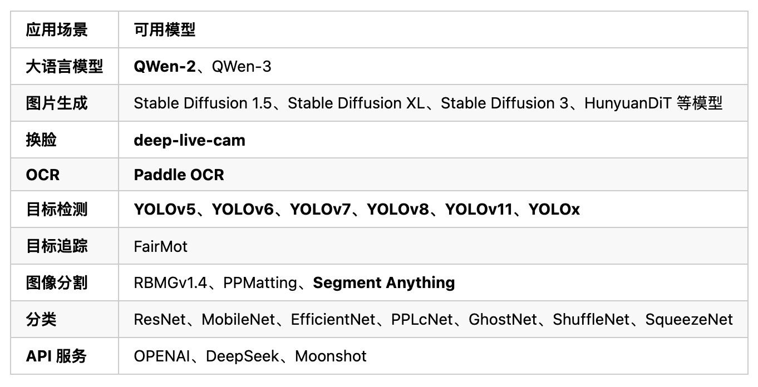The height and width of the screenshot is (387, 758).
Task: Click the 可用模型 column header
Action: [165, 30]
